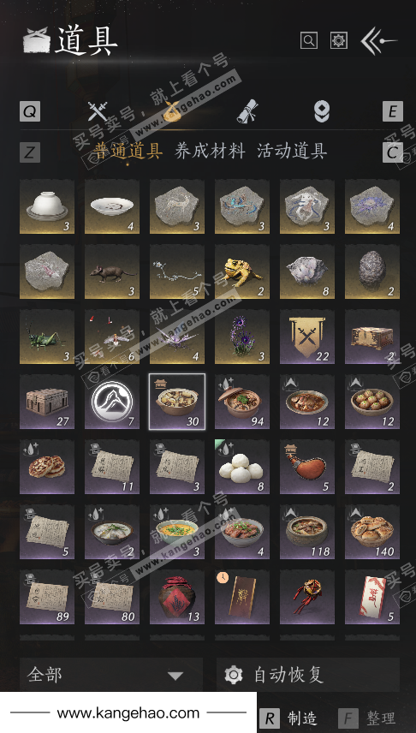Switch to the 养成材料 tab
The width and height of the screenshot is (416, 733).
click(x=210, y=152)
